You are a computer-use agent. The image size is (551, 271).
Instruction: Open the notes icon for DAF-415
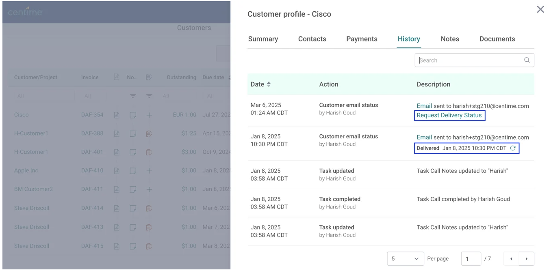pyautogui.click(x=133, y=246)
